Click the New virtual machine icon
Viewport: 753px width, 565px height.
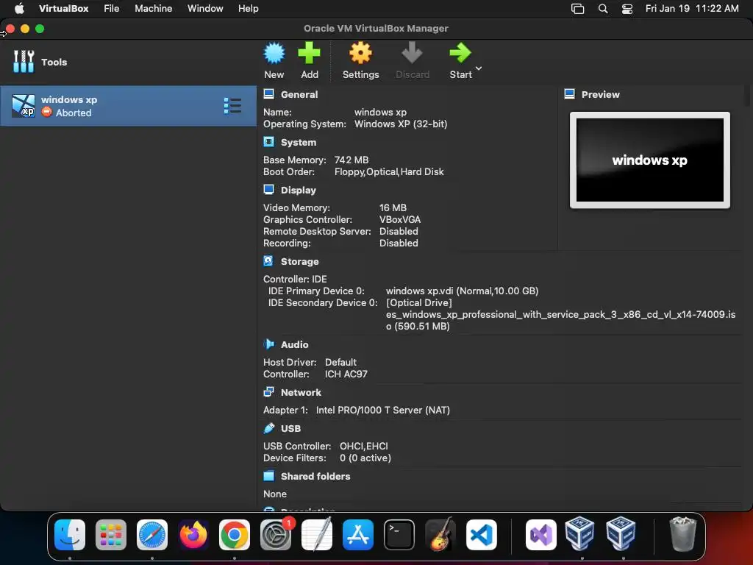click(274, 53)
